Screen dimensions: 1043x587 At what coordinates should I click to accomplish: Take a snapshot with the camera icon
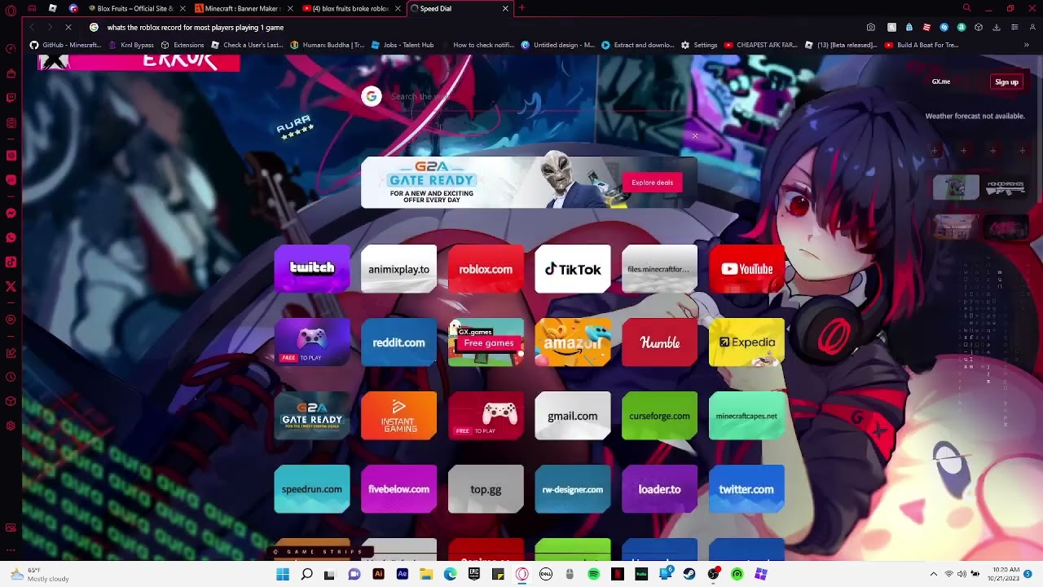pyautogui.click(x=871, y=28)
